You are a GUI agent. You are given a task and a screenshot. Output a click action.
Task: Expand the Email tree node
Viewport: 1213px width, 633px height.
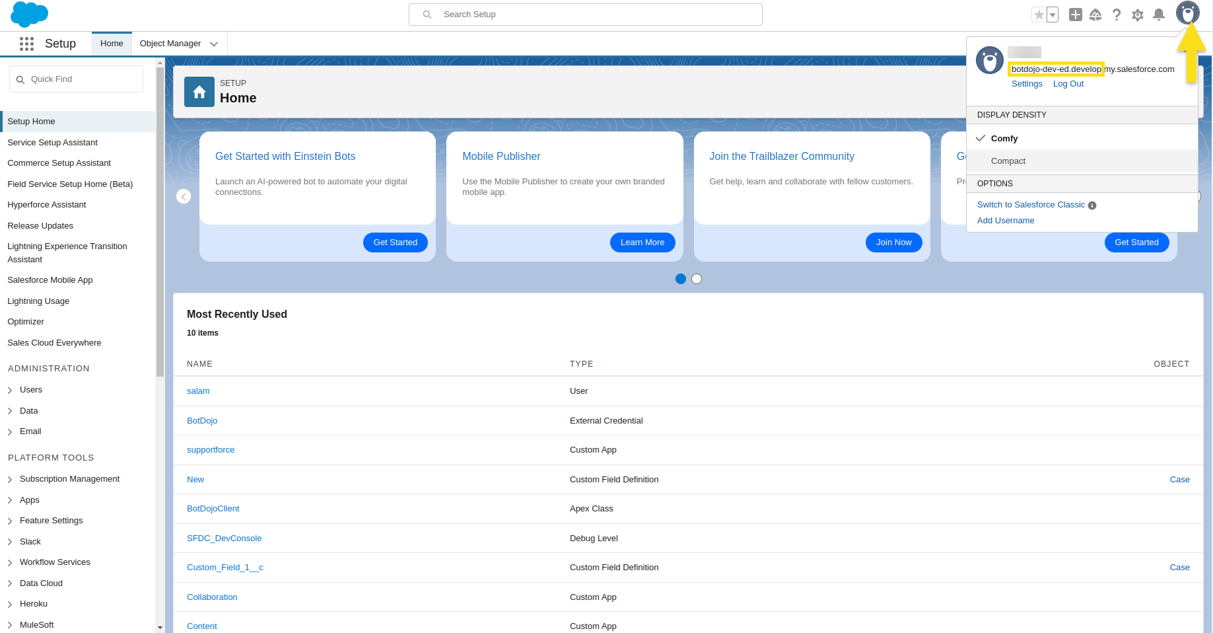[10, 432]
